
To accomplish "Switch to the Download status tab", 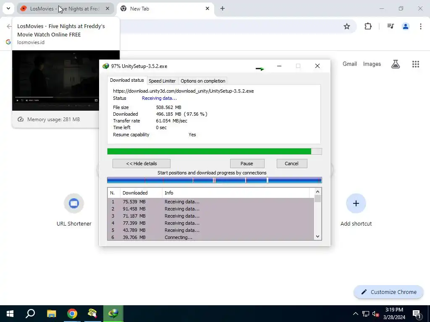I will pyautogui.click(x=127, y=80).
